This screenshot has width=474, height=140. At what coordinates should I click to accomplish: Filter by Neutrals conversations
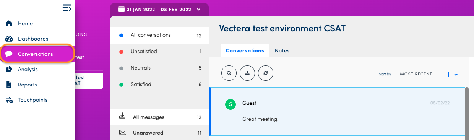click(159, 68)
